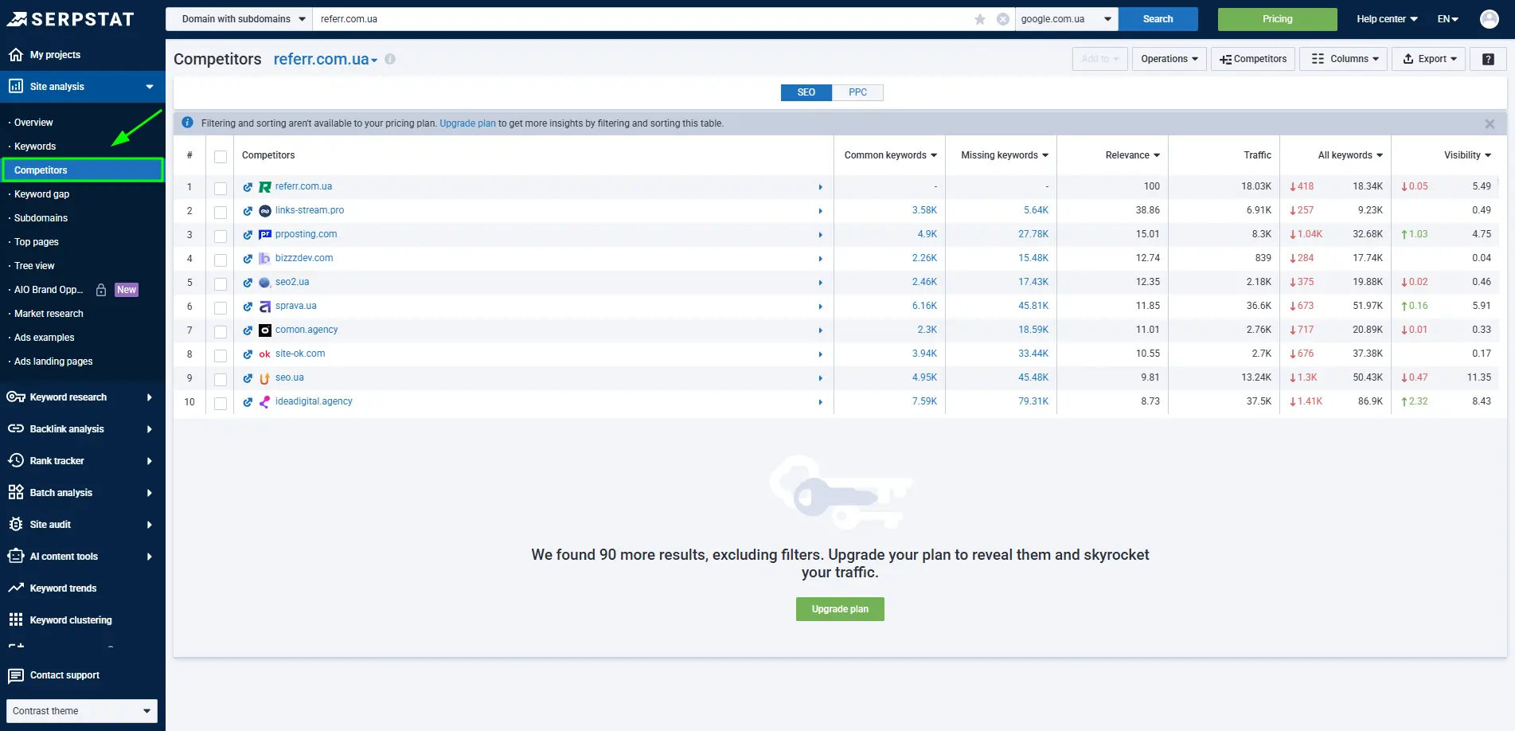Click the green Upgrade plan button
This screenshot has width=1515, height=731.
point(840,609)
